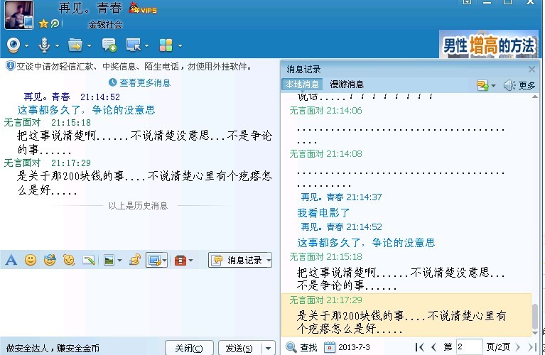Click the send file folder icon

pyautogui.click(x=75, y=45)
